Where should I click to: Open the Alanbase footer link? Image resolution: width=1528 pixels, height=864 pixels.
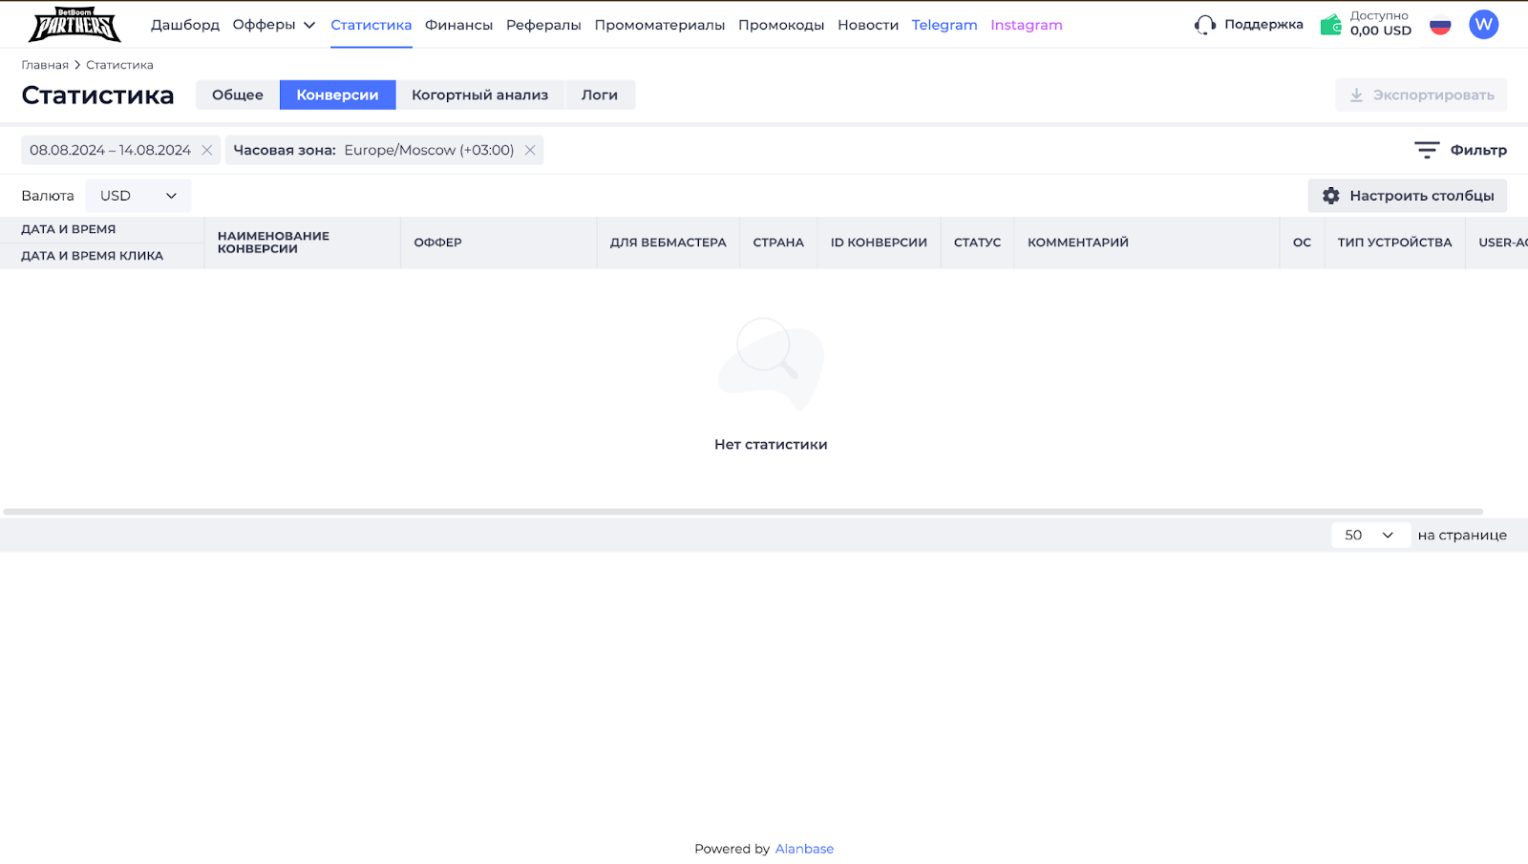click(x=804, y=849)
